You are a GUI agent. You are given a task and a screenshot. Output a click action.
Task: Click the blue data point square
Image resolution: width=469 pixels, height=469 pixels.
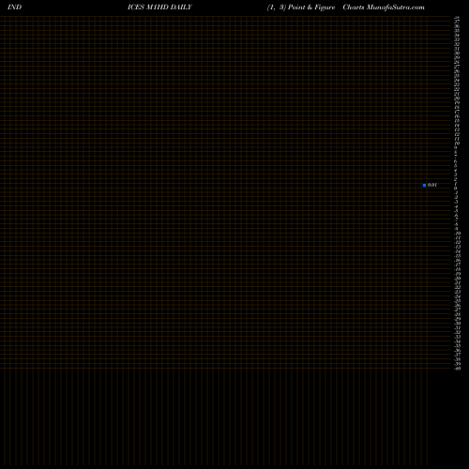point(424,185)
